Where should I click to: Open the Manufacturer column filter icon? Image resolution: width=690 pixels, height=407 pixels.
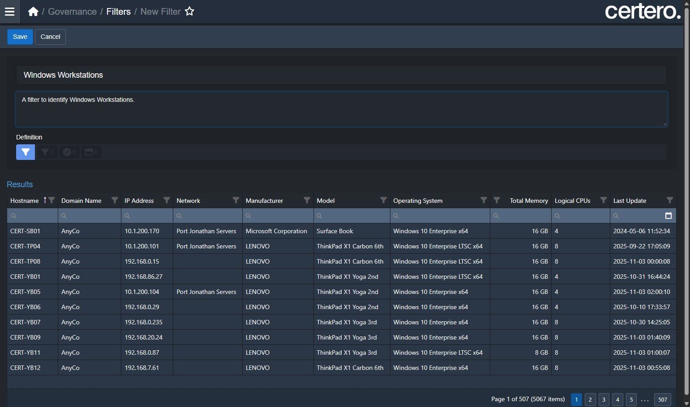tap(307, 200)
